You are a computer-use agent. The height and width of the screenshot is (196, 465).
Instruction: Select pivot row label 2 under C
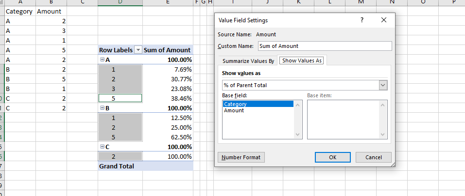[x=120, y=156]
